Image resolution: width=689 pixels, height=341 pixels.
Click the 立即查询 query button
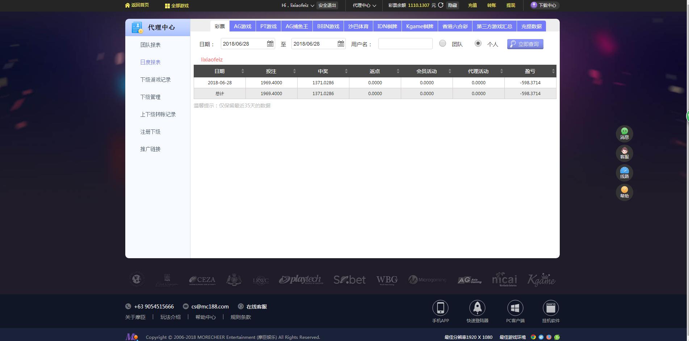[525, 44]
